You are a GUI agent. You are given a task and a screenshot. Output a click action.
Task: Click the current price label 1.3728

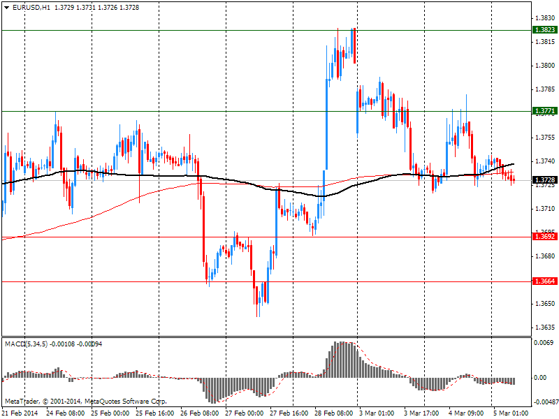(x=545, y=180)
